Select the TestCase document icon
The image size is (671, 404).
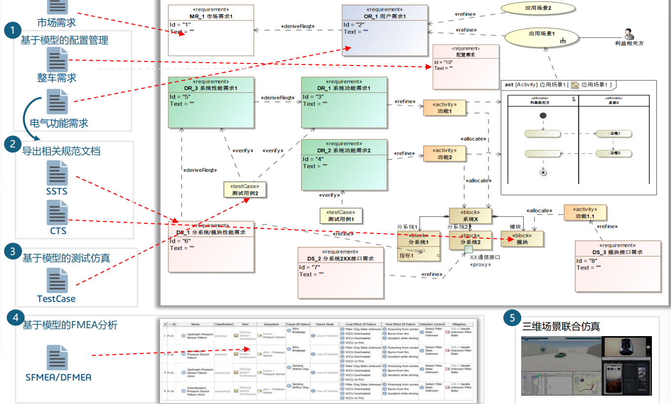point(57,280)
